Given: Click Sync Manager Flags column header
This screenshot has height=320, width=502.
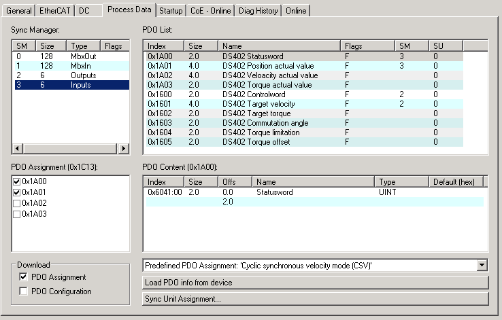Looking at the screenshot, I should (115, 46).
